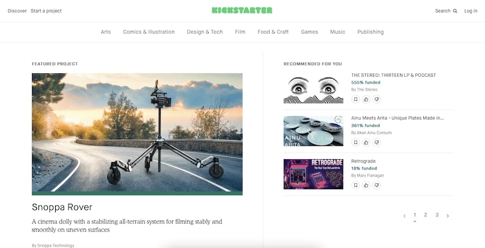Give Retrograde a thumbs up
The image size is (485, 248).
click(x=366, y=185)
